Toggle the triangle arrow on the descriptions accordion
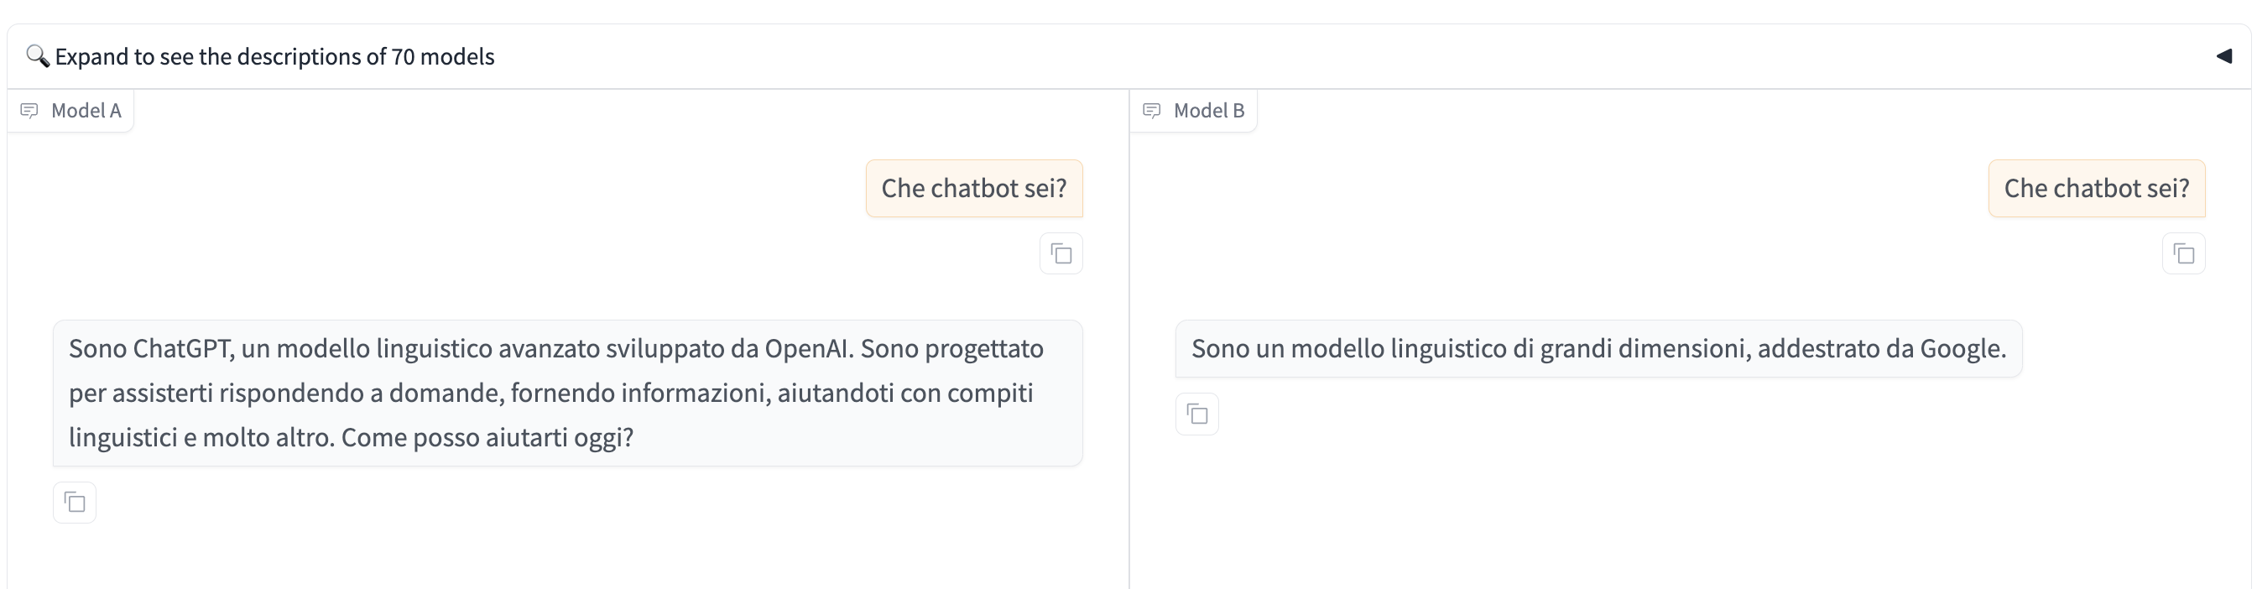Image resolution: width=2257 pixels, height=589 pixels. point(2223,56)
